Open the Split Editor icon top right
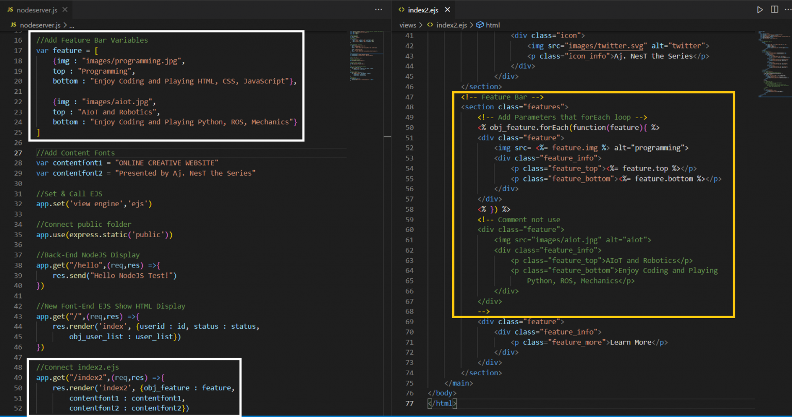 774,9
